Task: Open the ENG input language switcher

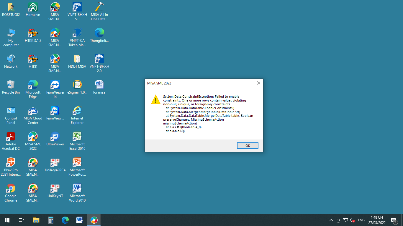Action: point(361,220)
